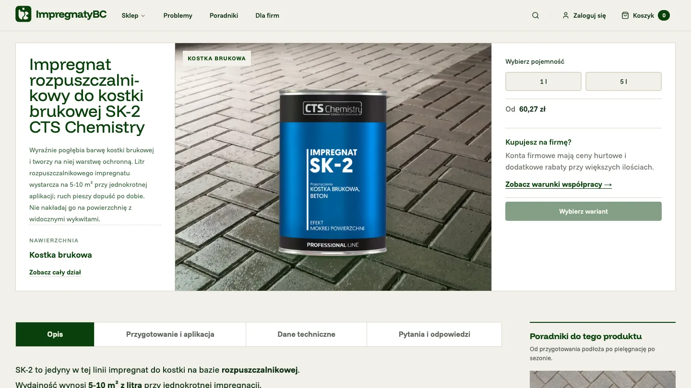Viewport: 691px width, 388px height.
Task: Click the Kupujesz na firmę? heading
Action: tap(538, 142)
